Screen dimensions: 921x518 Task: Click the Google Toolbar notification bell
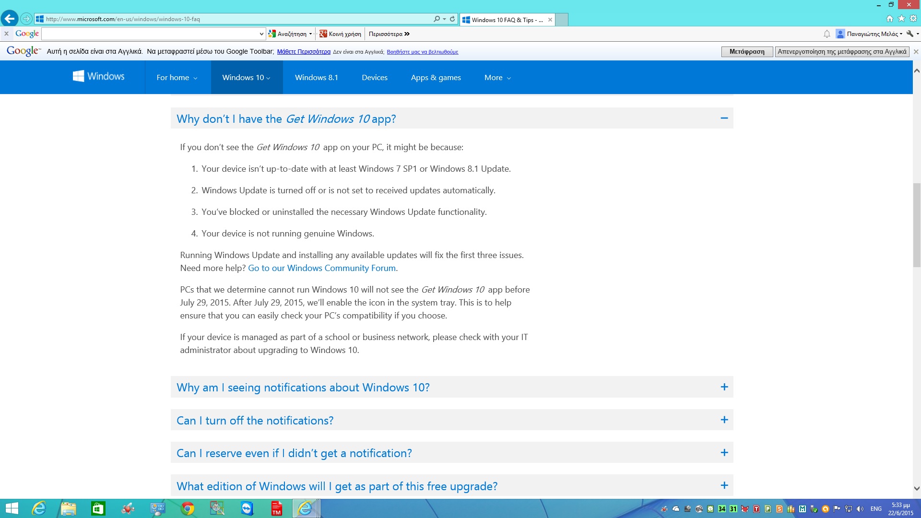[827, 34]
